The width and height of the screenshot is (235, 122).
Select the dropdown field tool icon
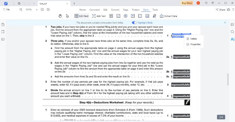133,16
